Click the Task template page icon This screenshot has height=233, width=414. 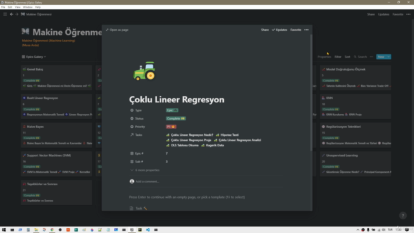(x=131, y=208)
